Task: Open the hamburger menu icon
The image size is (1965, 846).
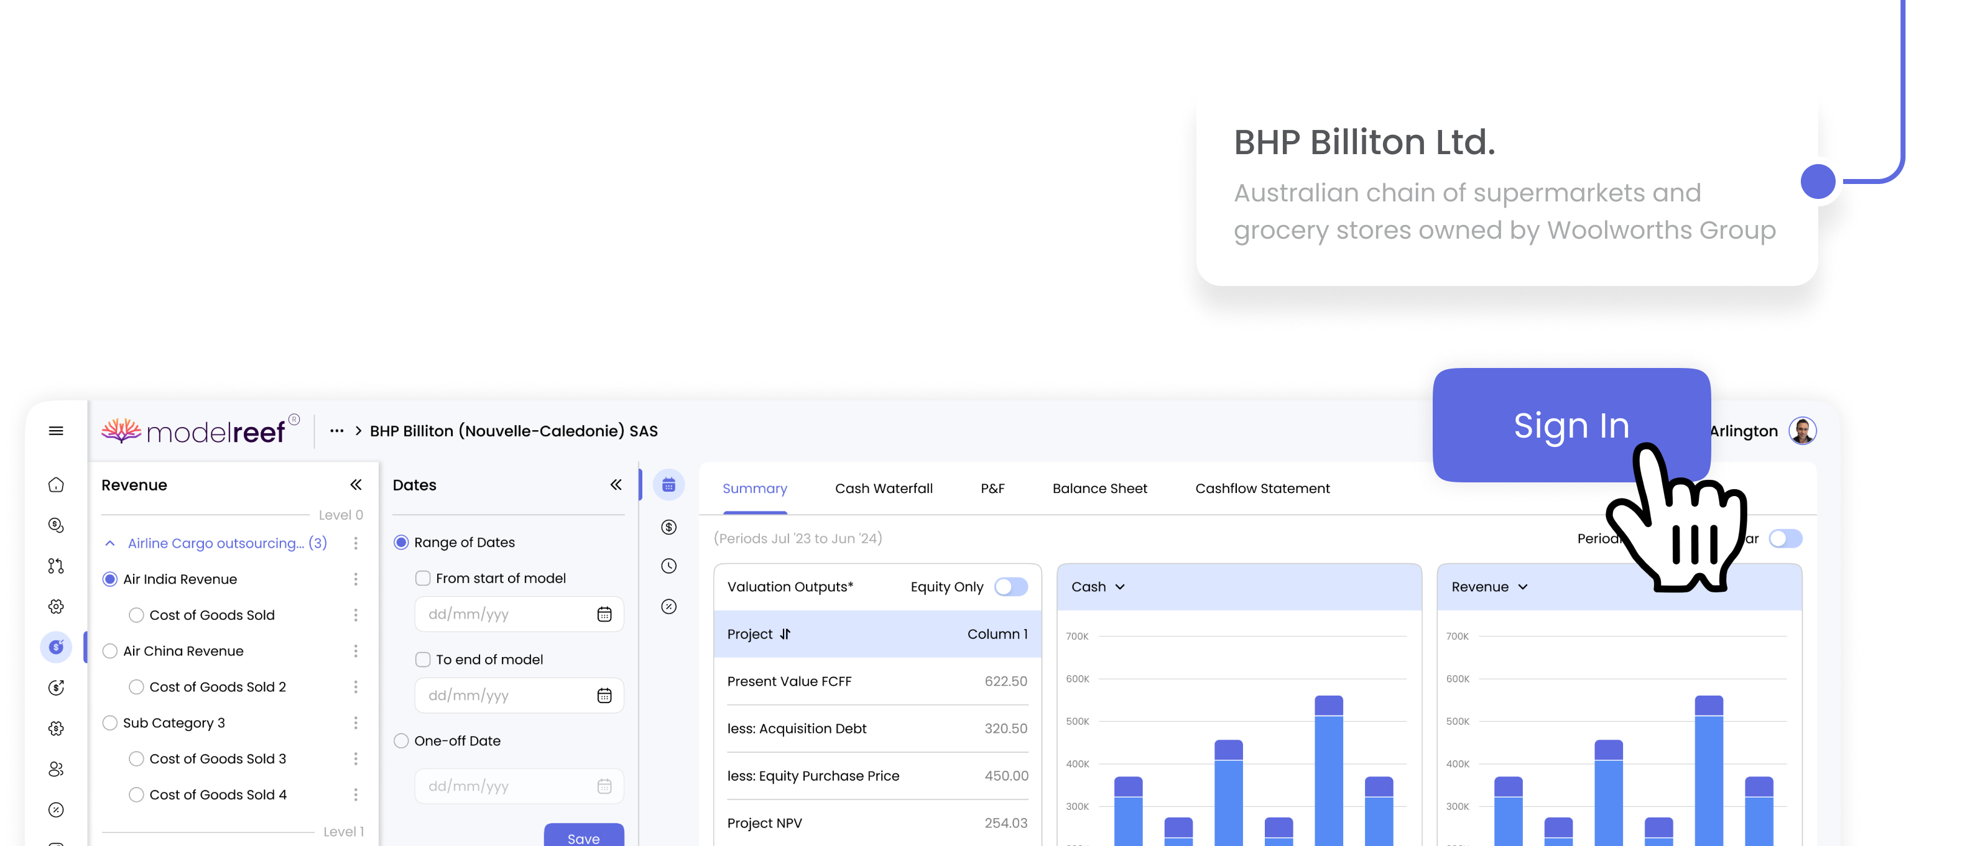Action: click(56, 431)
